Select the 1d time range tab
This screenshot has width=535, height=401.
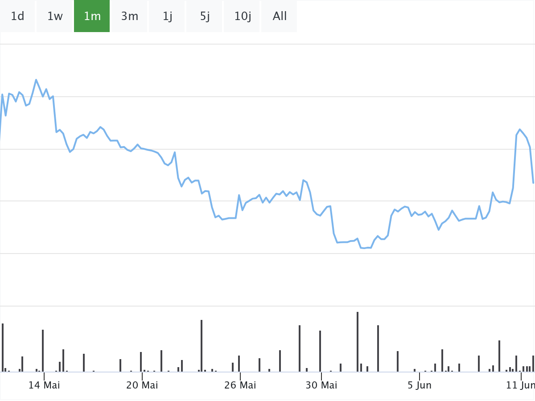[x=17, y=16]
